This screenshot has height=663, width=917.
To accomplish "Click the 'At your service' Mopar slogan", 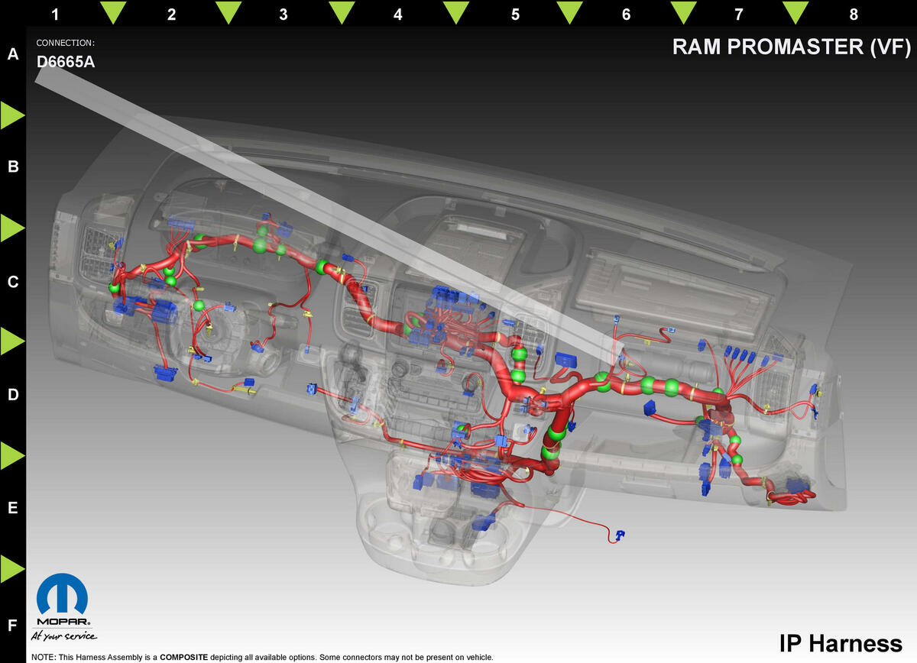I will pos(64,635).
